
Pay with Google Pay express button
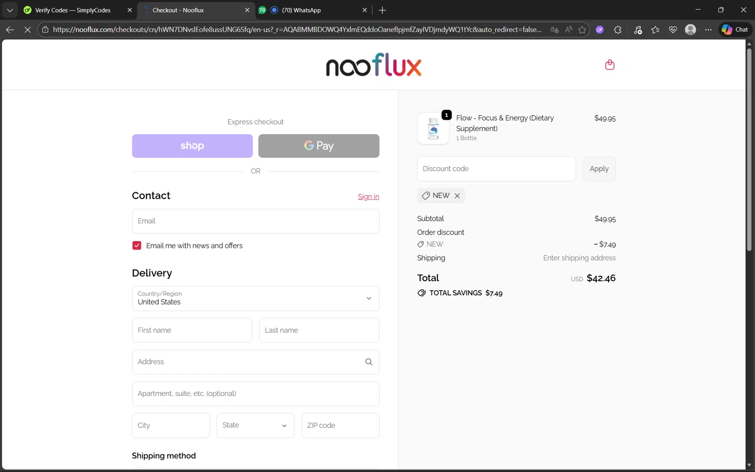point(319,146)
